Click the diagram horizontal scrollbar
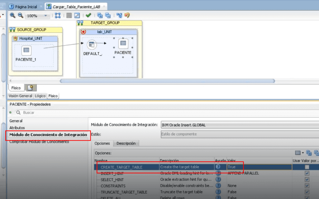The image size is (319, 199). 167,81
